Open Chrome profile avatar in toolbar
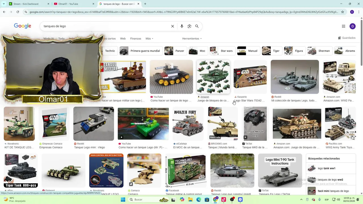Viewport: 363px width, 204px height. coord(352,12)
